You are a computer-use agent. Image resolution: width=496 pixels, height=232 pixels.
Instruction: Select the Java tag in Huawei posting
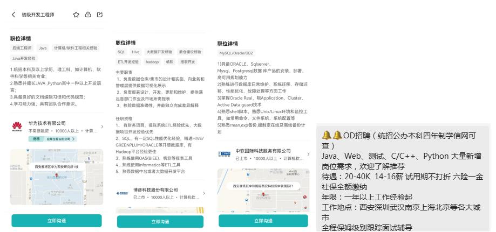[43, 48]
